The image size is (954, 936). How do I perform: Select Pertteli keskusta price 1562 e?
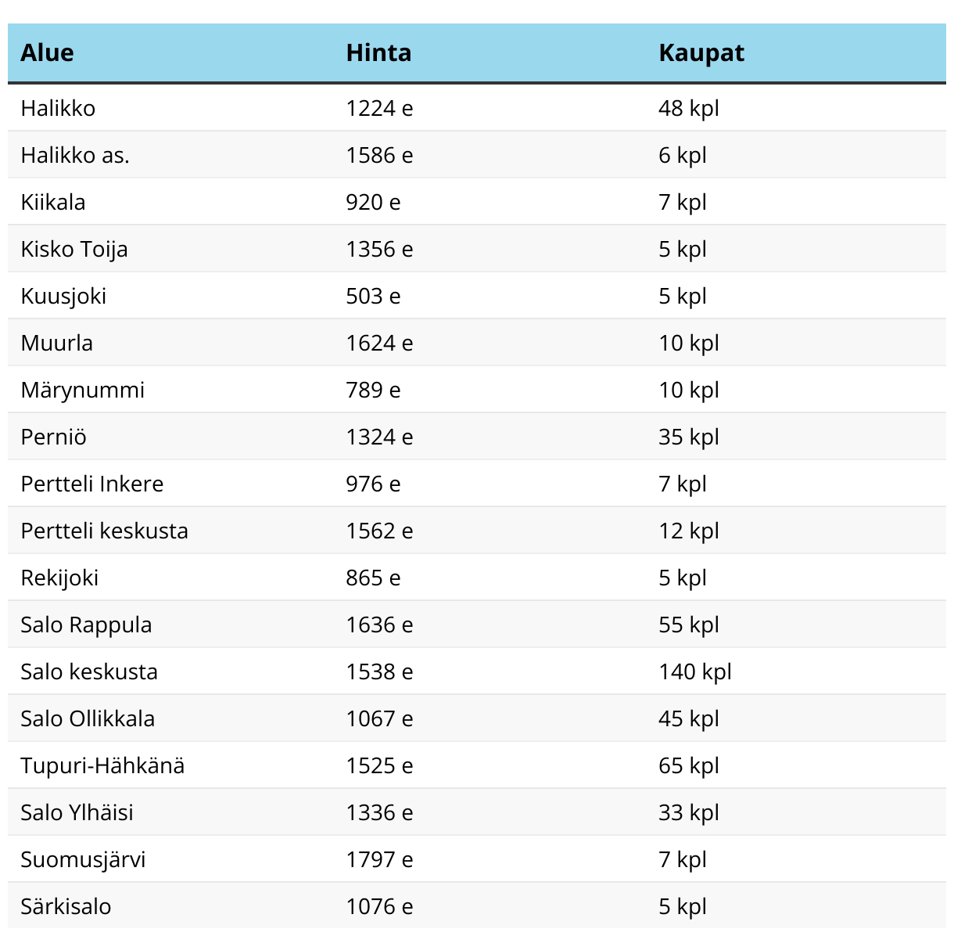[379, 531]
